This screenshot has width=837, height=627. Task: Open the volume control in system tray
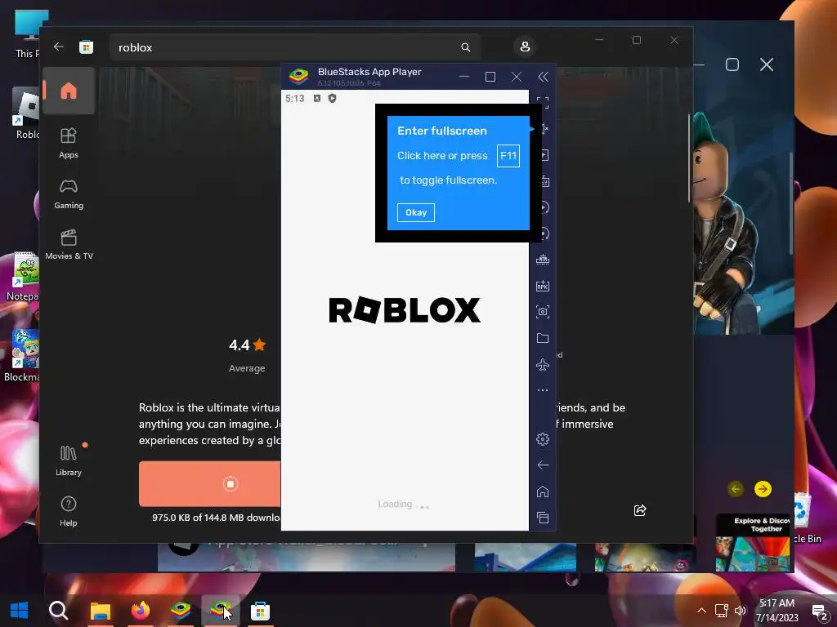[741, 611]
